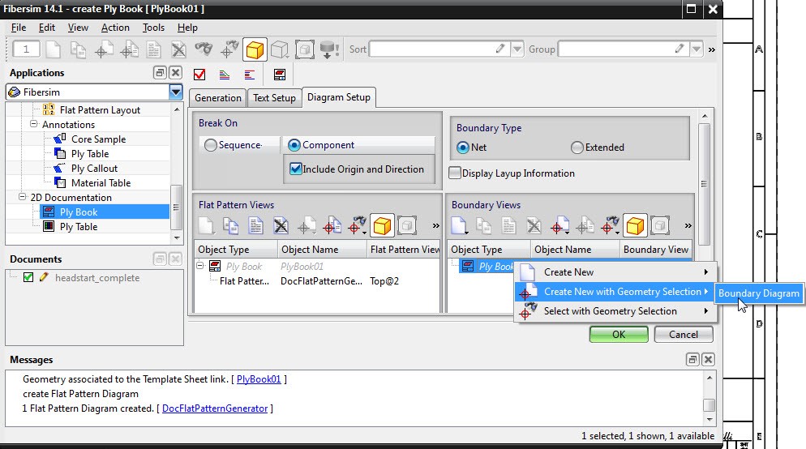Click the Ply Book icon below the main toolbar
The height and width of the screenshot is (449, 806).
pos(279,75)
